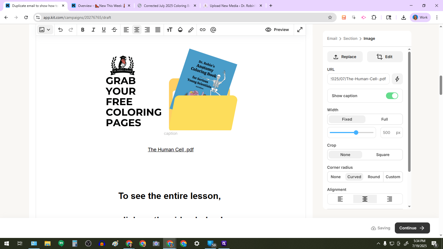This screenshot has height=249, width=443.
Task: Open The Human Cell .pdf link
Action: tap(171, 150)
